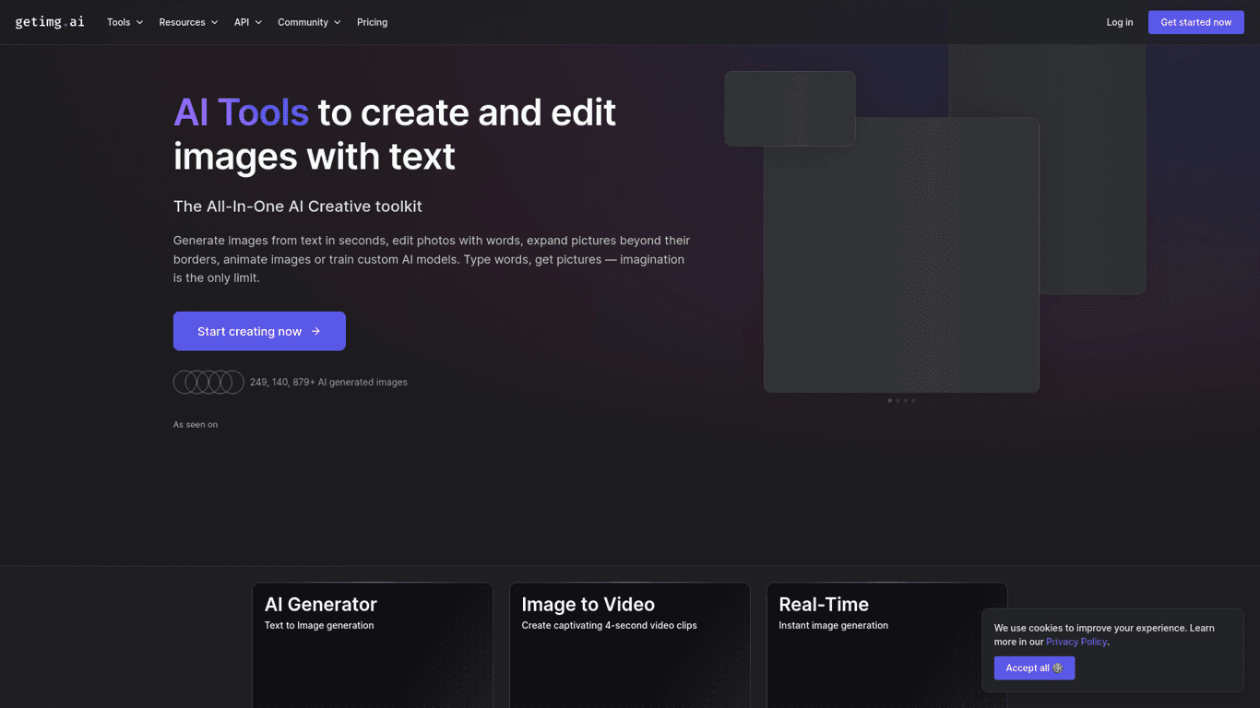The width and height of the screenshot is (1260, 708).
Task: Open the Image to Video card
Action: tap(629, 645)
